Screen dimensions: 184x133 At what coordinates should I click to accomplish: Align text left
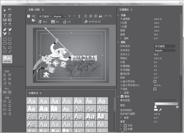click(86, 16)
